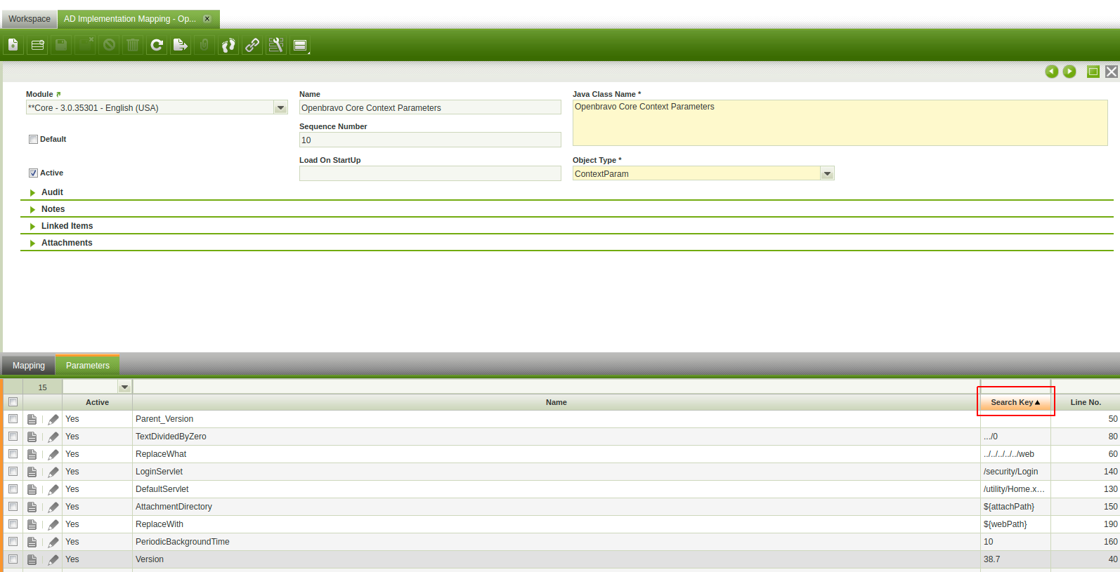Open form view for PeriodicBackgroundTime row
The image size is (1120, 572).
pos(32,542)
